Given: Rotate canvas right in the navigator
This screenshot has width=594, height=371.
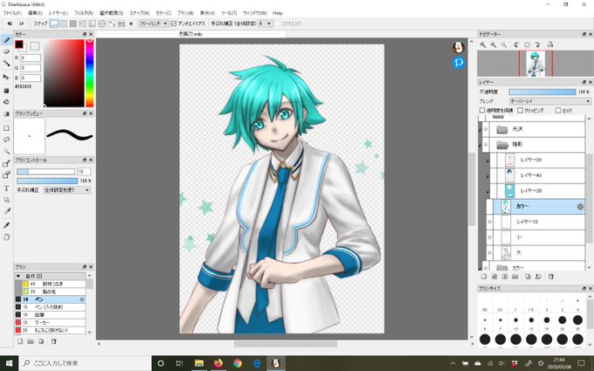Looking at the screenshot, I should pyautogui.click(x=537, y=45).
